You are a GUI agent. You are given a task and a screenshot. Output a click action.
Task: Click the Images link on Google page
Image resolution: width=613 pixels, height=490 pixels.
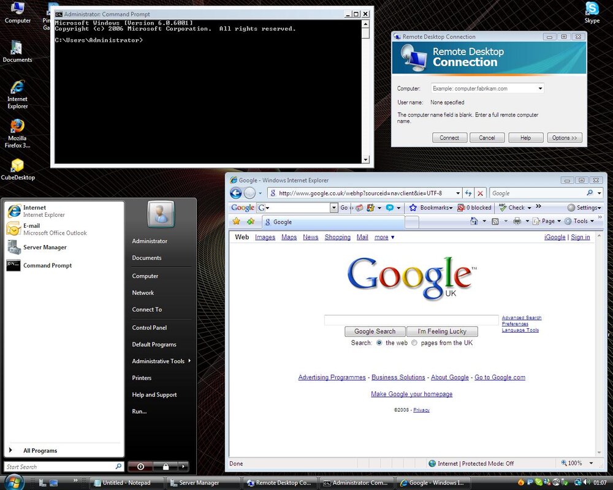(265, 237)
